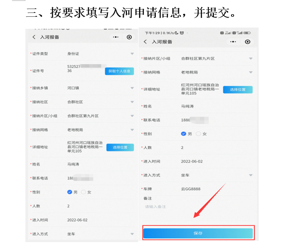Click 人数 field on right phone

[x=182, y=148]
